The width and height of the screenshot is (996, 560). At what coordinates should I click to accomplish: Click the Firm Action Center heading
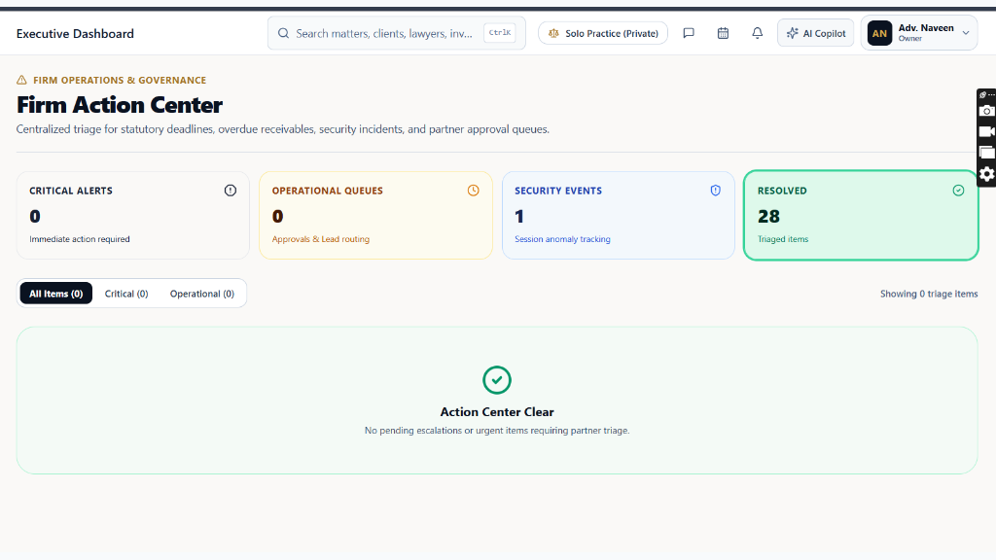(120, 105)
